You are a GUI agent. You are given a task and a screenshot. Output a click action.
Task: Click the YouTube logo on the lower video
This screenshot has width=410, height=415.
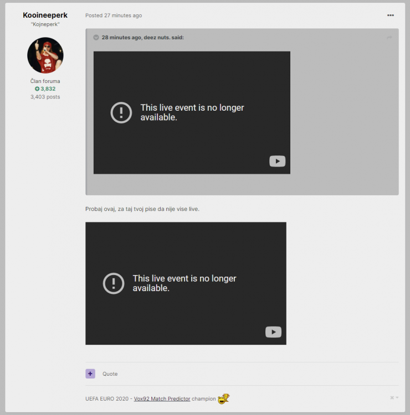pyautogui.click(x=273, y=332)
